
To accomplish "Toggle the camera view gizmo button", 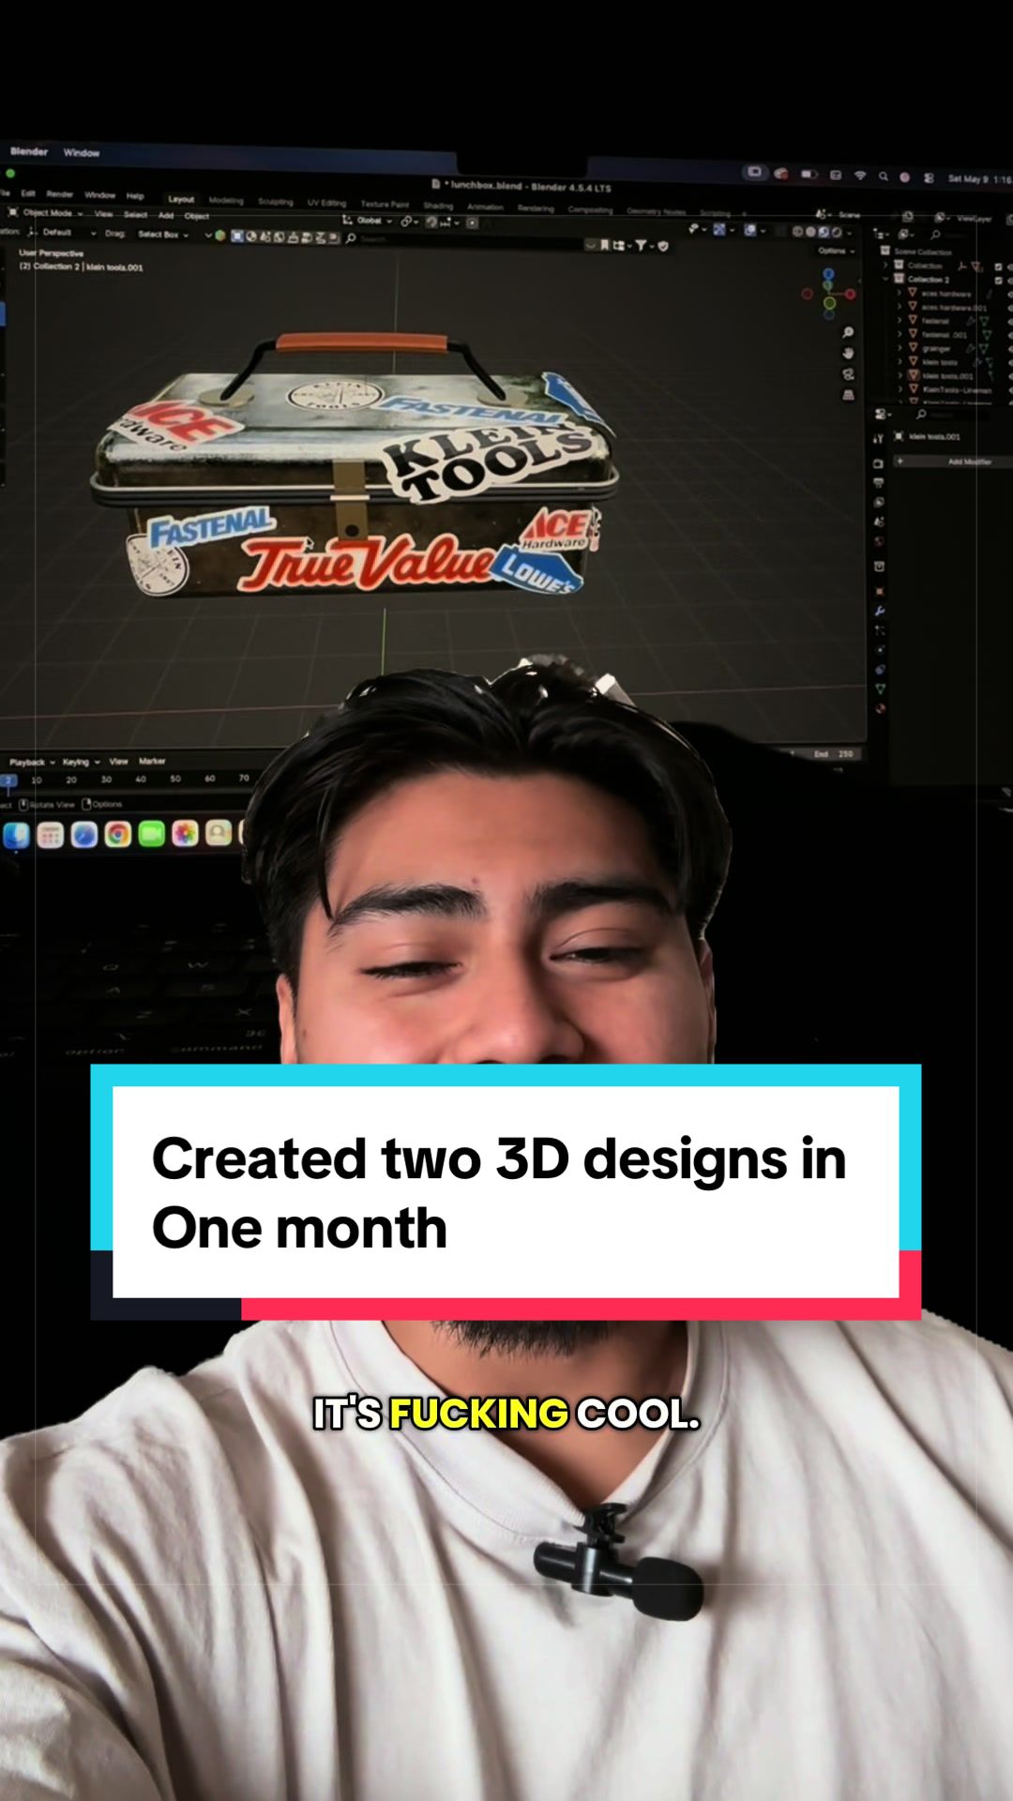I will 848,373.
